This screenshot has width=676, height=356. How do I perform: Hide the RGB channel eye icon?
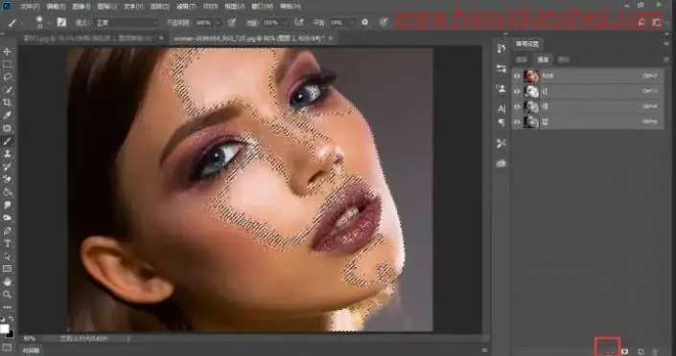pos(517,77)
